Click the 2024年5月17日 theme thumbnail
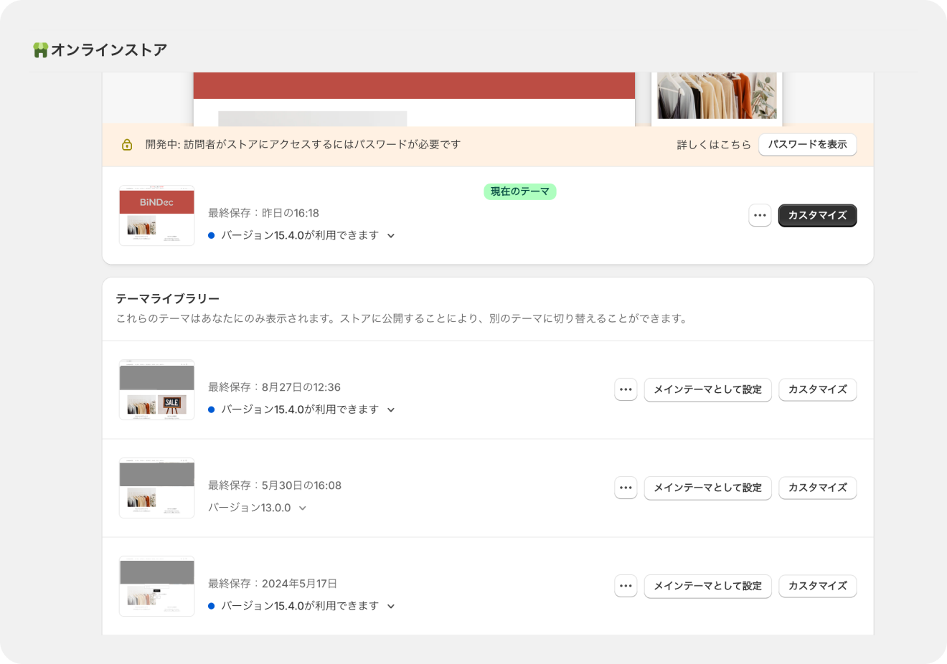947x664 pixels. point(156,586)
